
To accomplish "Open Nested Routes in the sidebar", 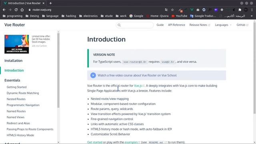I will 16,99.
